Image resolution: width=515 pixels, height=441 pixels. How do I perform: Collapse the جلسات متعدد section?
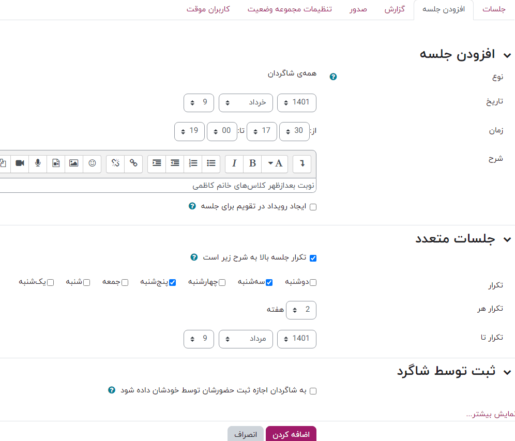pos(507,239)
